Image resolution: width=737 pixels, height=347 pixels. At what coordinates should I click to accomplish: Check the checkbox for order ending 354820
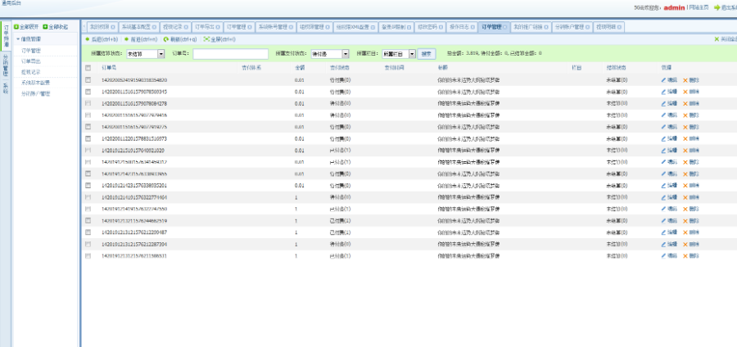point(88,80)
